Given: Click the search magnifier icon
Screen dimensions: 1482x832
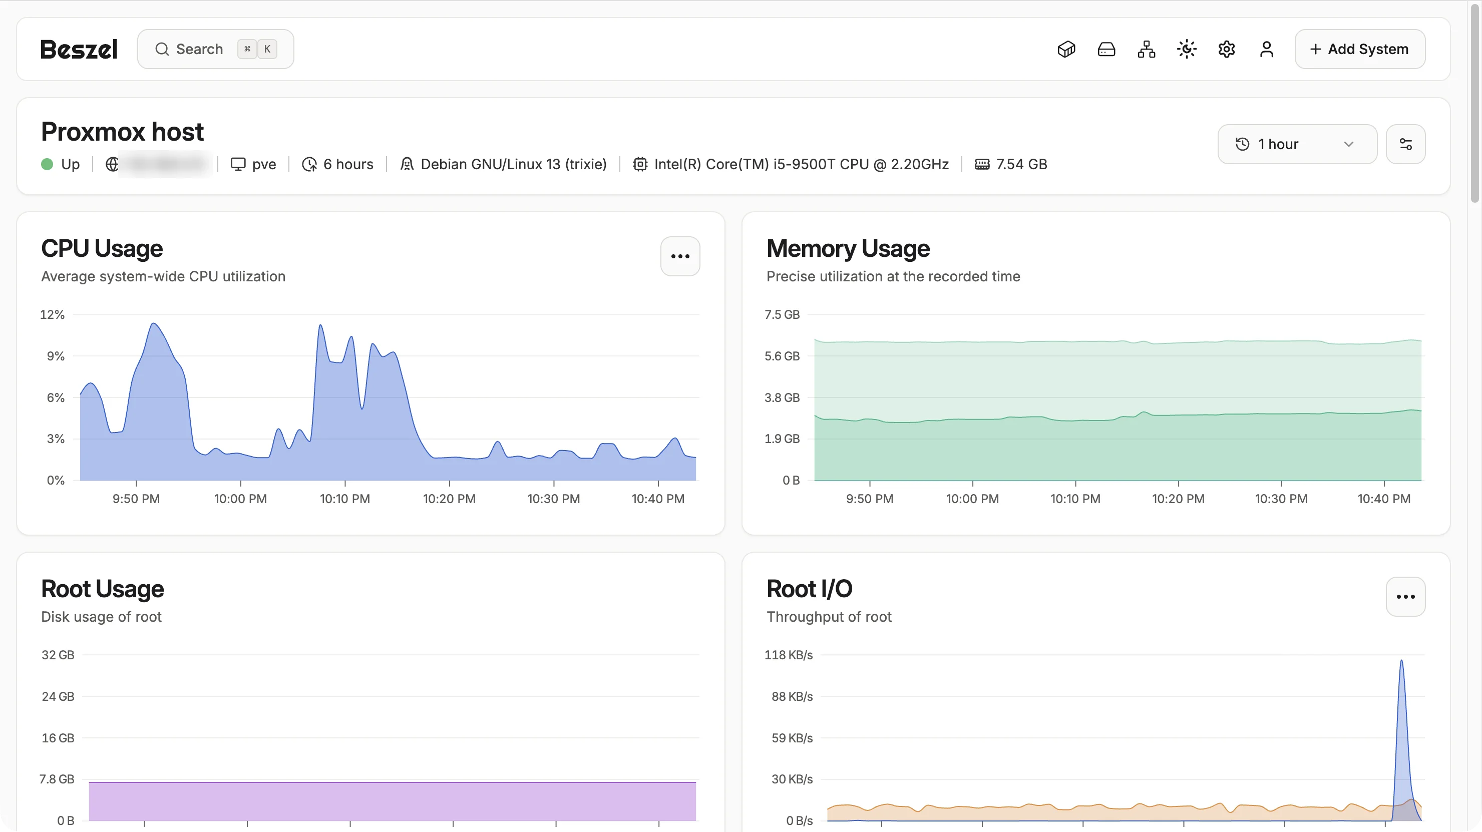Looking at the screenshot, I should pos(162,50).
